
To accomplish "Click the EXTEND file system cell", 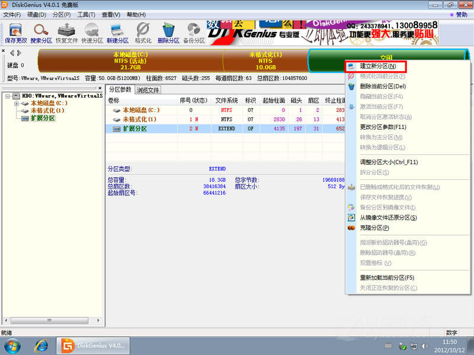I will (226, 128).
